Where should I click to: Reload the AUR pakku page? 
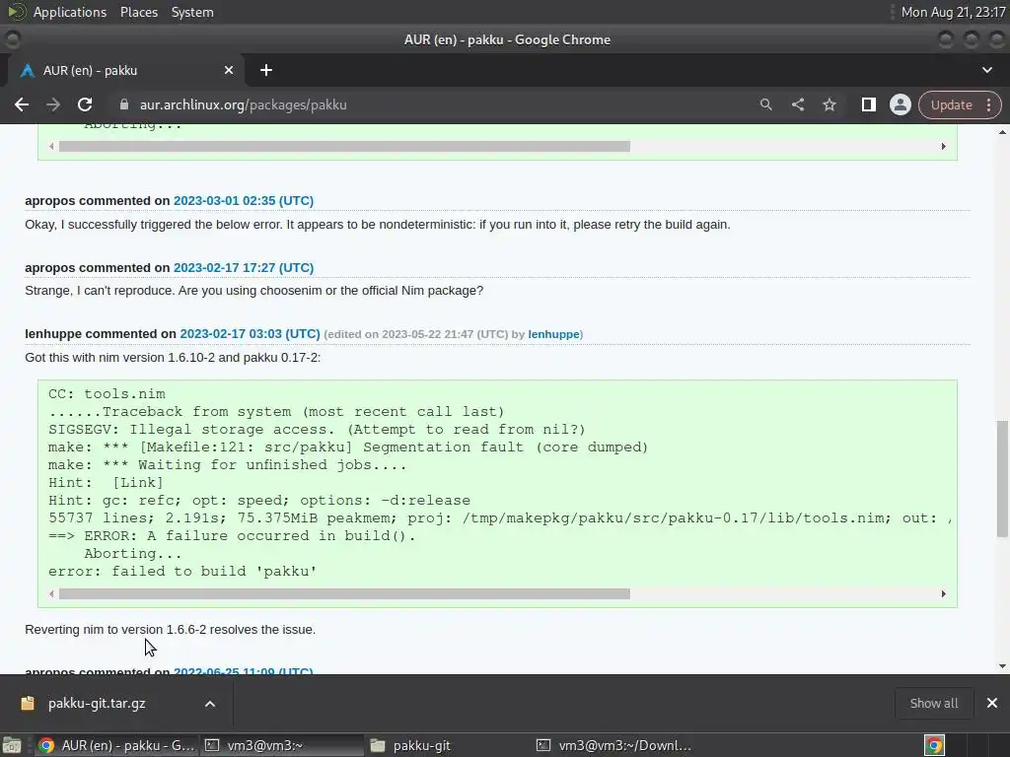[x=85, y=104]
